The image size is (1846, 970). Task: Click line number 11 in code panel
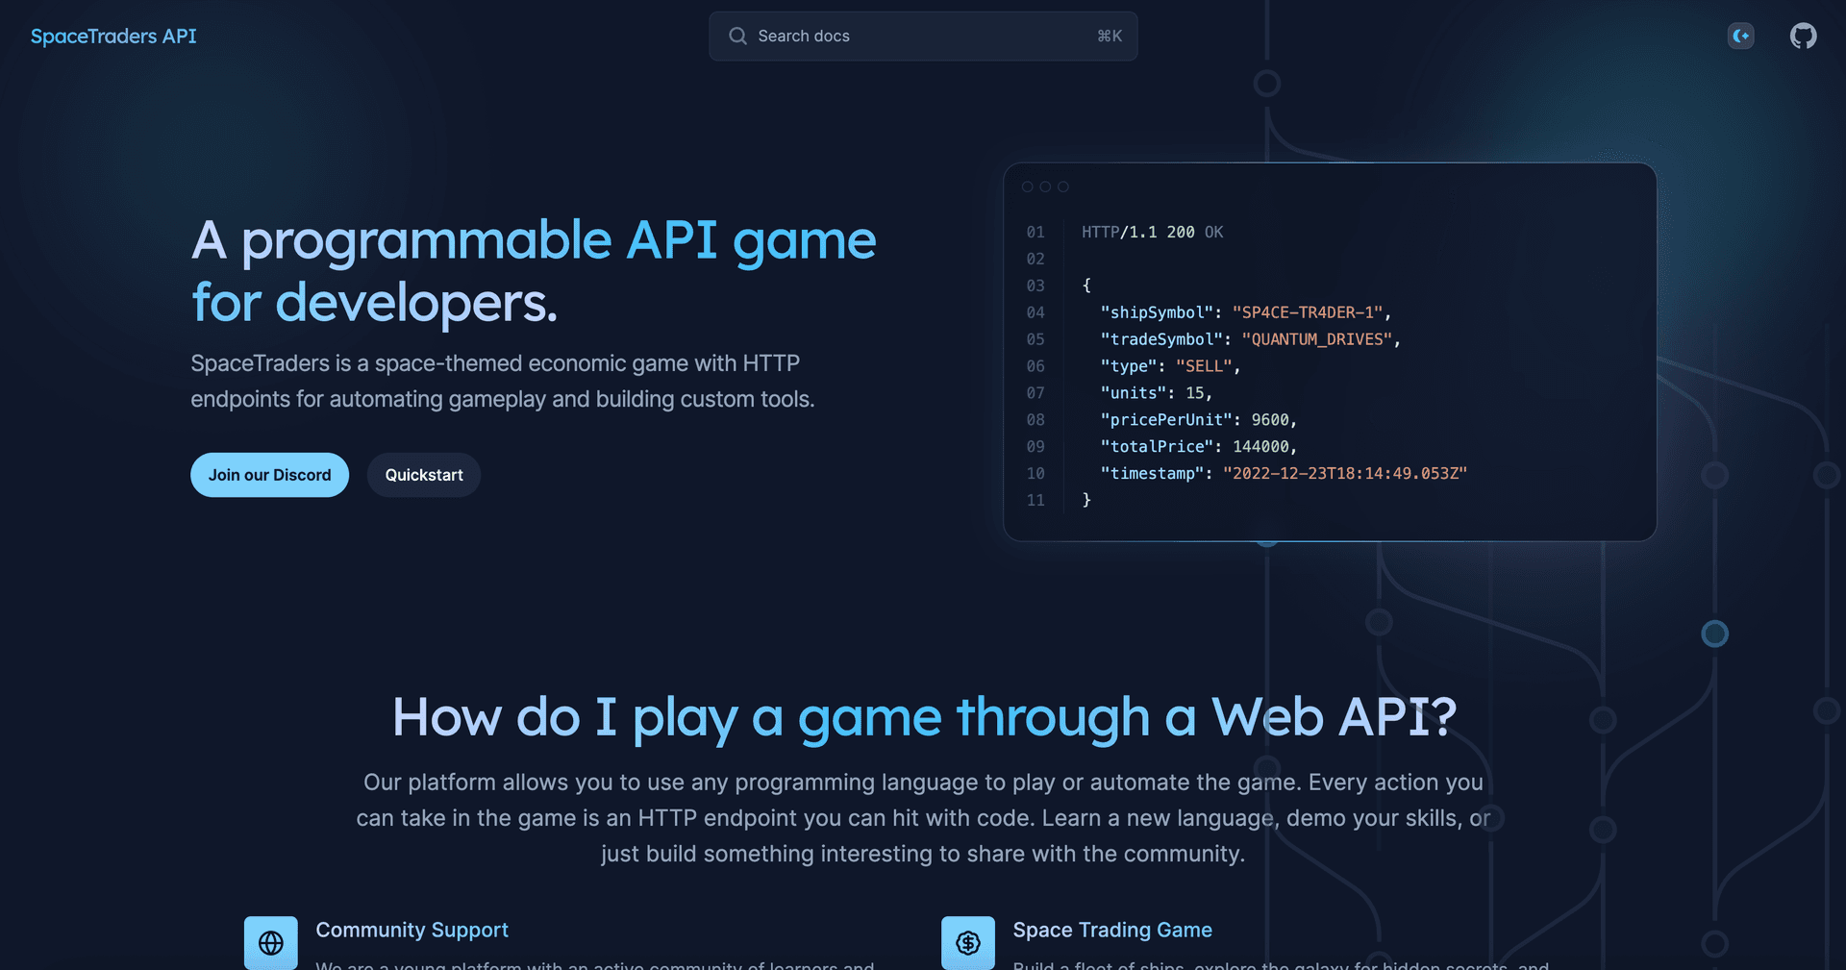point(1035,501)
